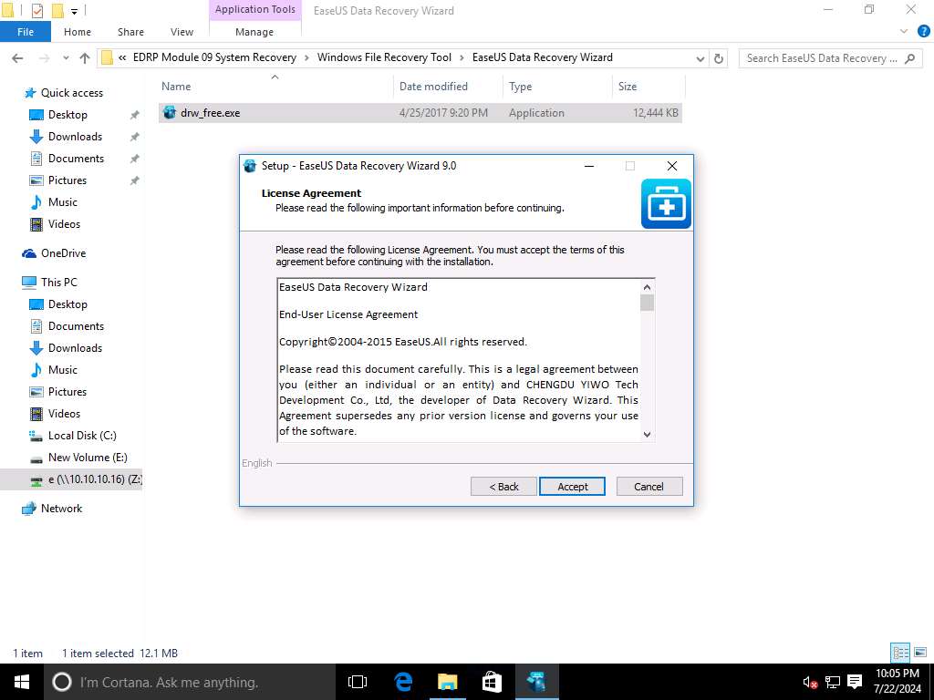Open pinned Desktop under Quick access
Viewport: 934px width, 700px height.
(x=67, y=115)
